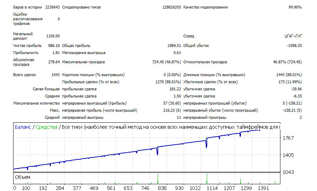The width and height of the screenshot is (317, 191).
Task: Select largest loss trade value -39.96
Action: (x=296, y=89)
